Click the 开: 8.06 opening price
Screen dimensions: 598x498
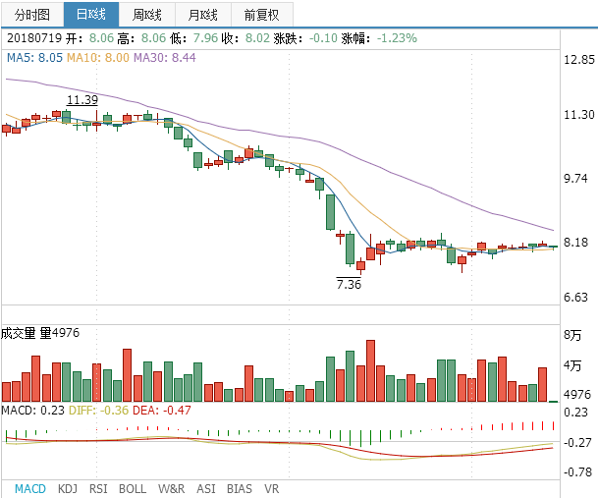point(90,38)
